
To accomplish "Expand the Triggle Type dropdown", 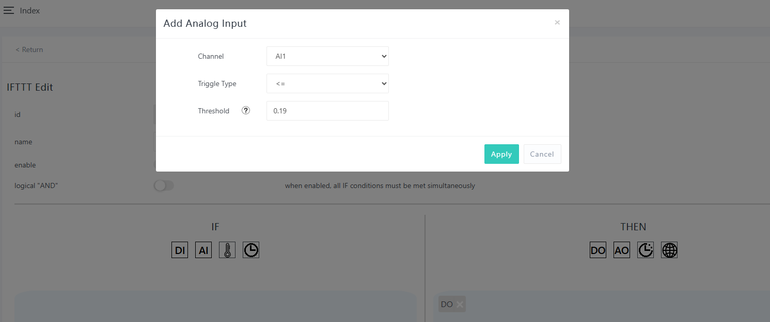I will (327, 83).
